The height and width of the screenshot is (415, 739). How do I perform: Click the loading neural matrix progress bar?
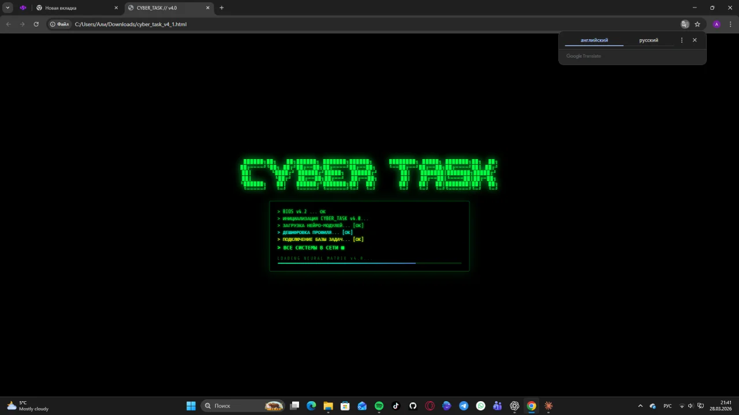(x=369, y=263)
